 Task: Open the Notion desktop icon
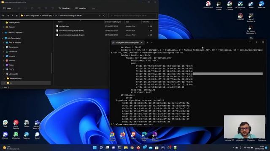coord(27,123)
